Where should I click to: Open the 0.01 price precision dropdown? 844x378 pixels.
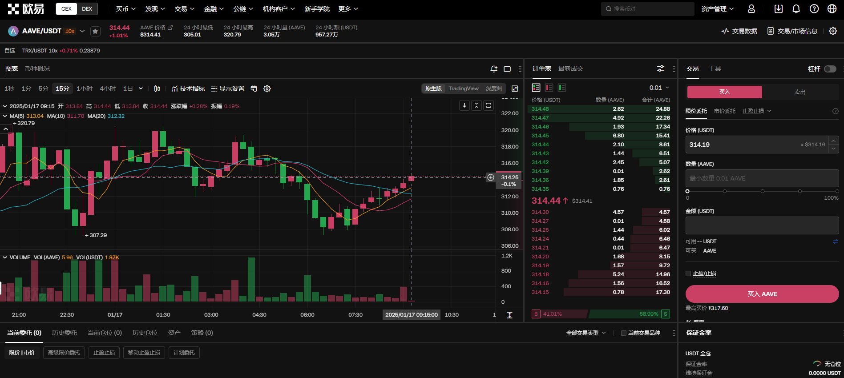[659, 88]
